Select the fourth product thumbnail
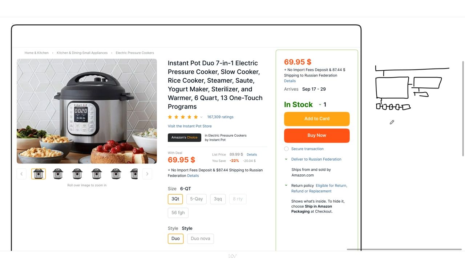This screenshot has height=261, width=465. click(x=97, y=174)
